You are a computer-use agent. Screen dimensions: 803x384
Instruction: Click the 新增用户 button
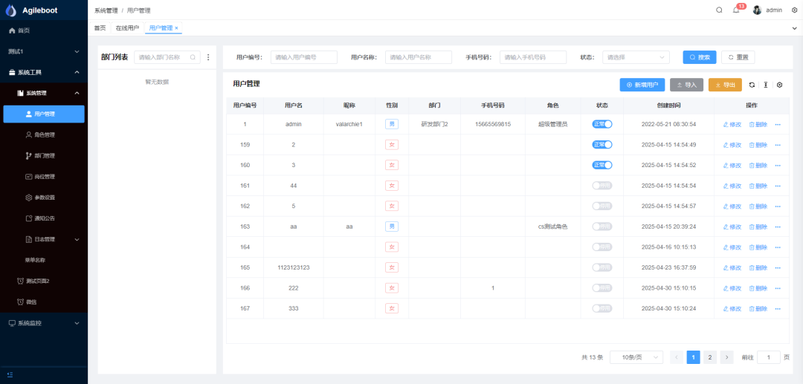(642, 85)
